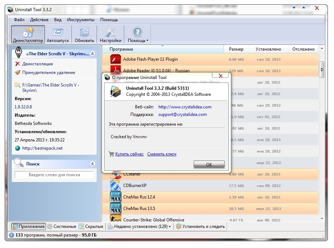Screen dimensions: 334x248
Task: Click the title bar down-arrow button
Action: 294,8
